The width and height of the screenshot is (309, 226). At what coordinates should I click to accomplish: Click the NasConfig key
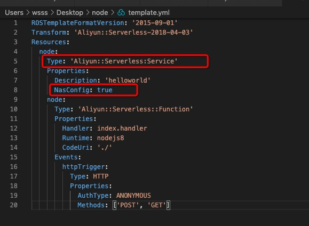pyautogui.click(x=72, y=90)
